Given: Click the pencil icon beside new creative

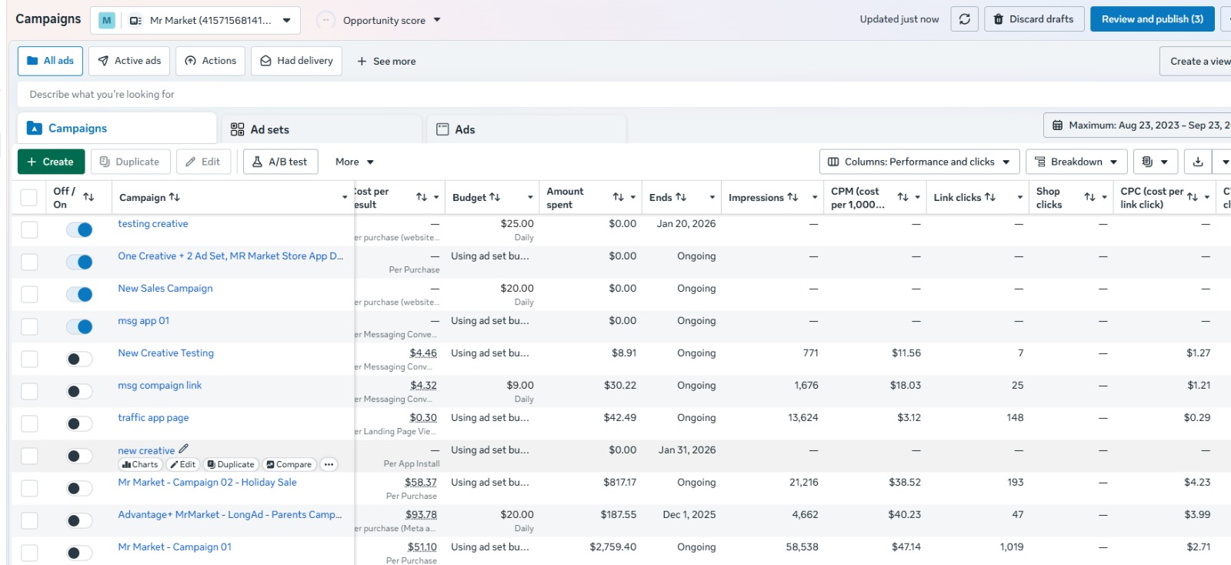Looking at the screenshot, I should [x=183, y=449].
